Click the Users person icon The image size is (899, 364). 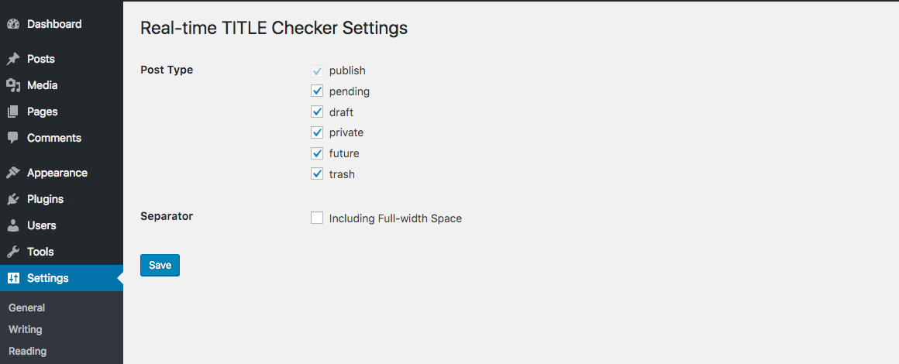[12, 225]
